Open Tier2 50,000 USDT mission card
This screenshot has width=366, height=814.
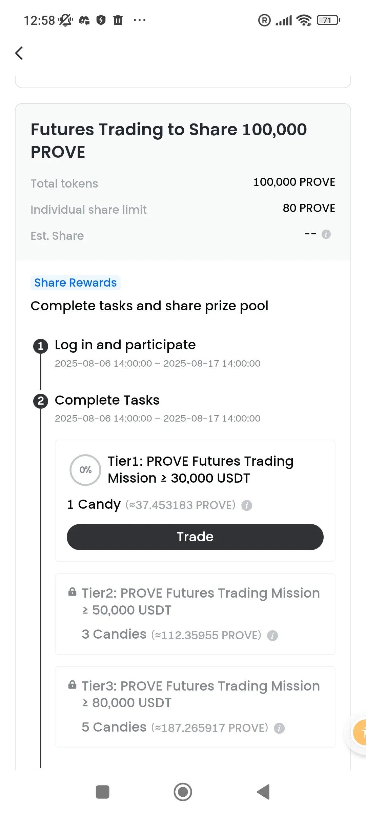pyautogui.click(x=195, y=614)
